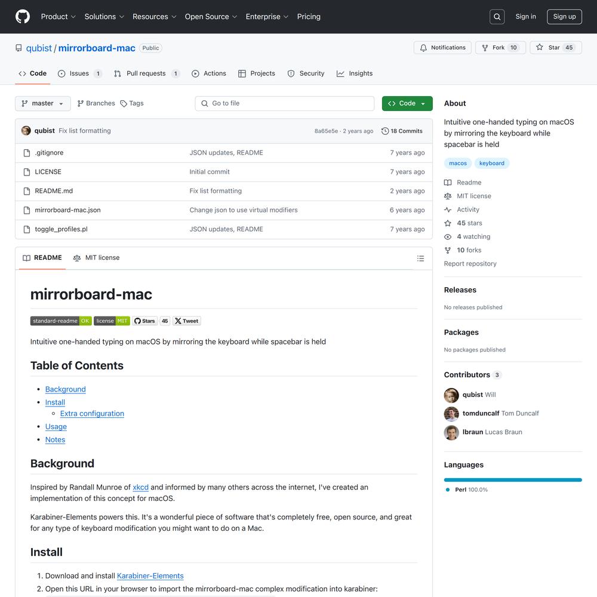This screenshot has width=597, height=597.
Task: Click the keyboard topic tag
Action: [491, 164]
